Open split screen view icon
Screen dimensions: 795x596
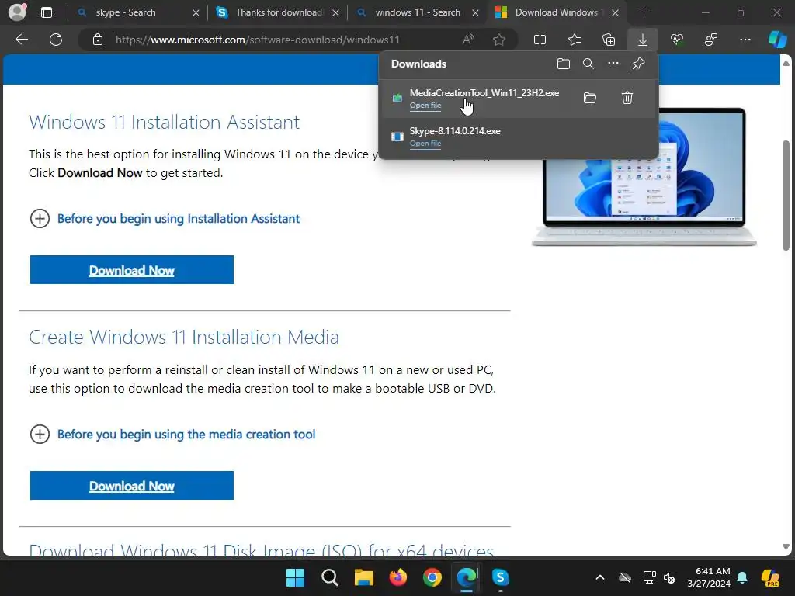click(x=540, y=40)
